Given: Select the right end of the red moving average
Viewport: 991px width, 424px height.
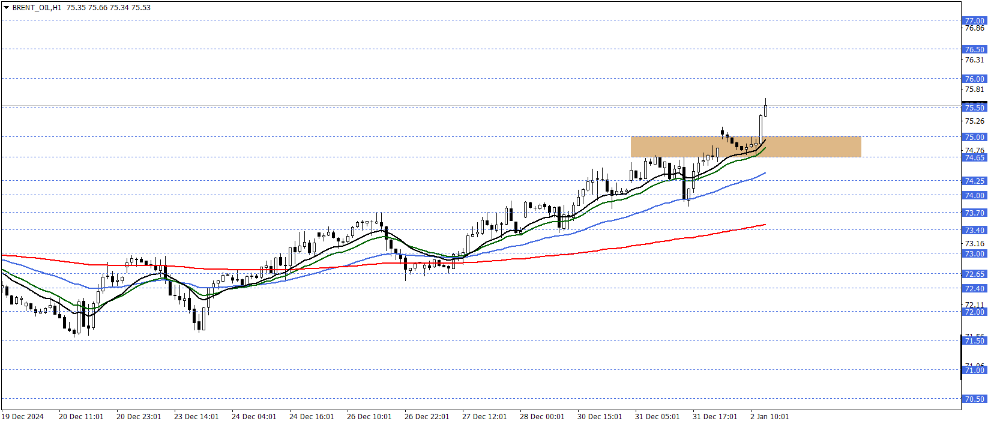Looking at the screenshot, I should (x=764, y=225).
